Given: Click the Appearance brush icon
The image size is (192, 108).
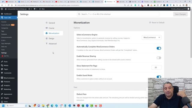Looking at the screenshot, I should point(2,94).
